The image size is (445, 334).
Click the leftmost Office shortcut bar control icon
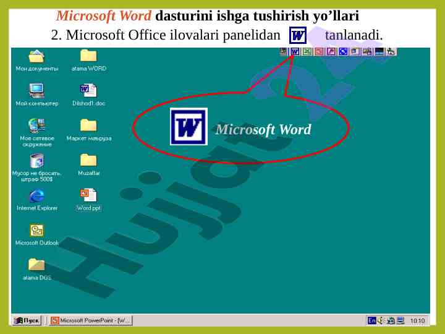pyautogui.click(x=283, y=52)
